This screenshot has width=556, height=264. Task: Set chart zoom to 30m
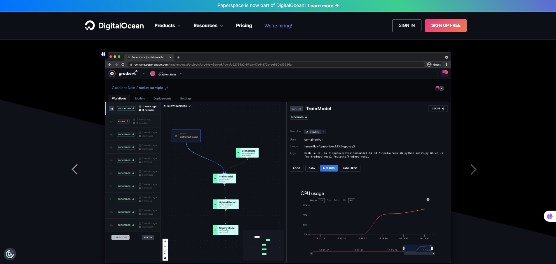point(337,200)
